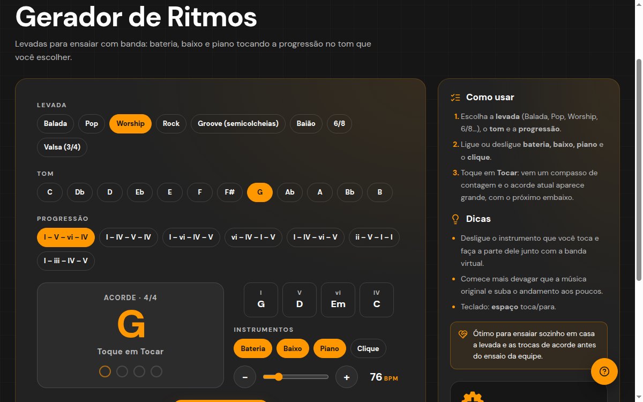643x402 pixels.
Task: Select progression ii – V – I – I
Action: pyautogui.click(x=374, y=237)
